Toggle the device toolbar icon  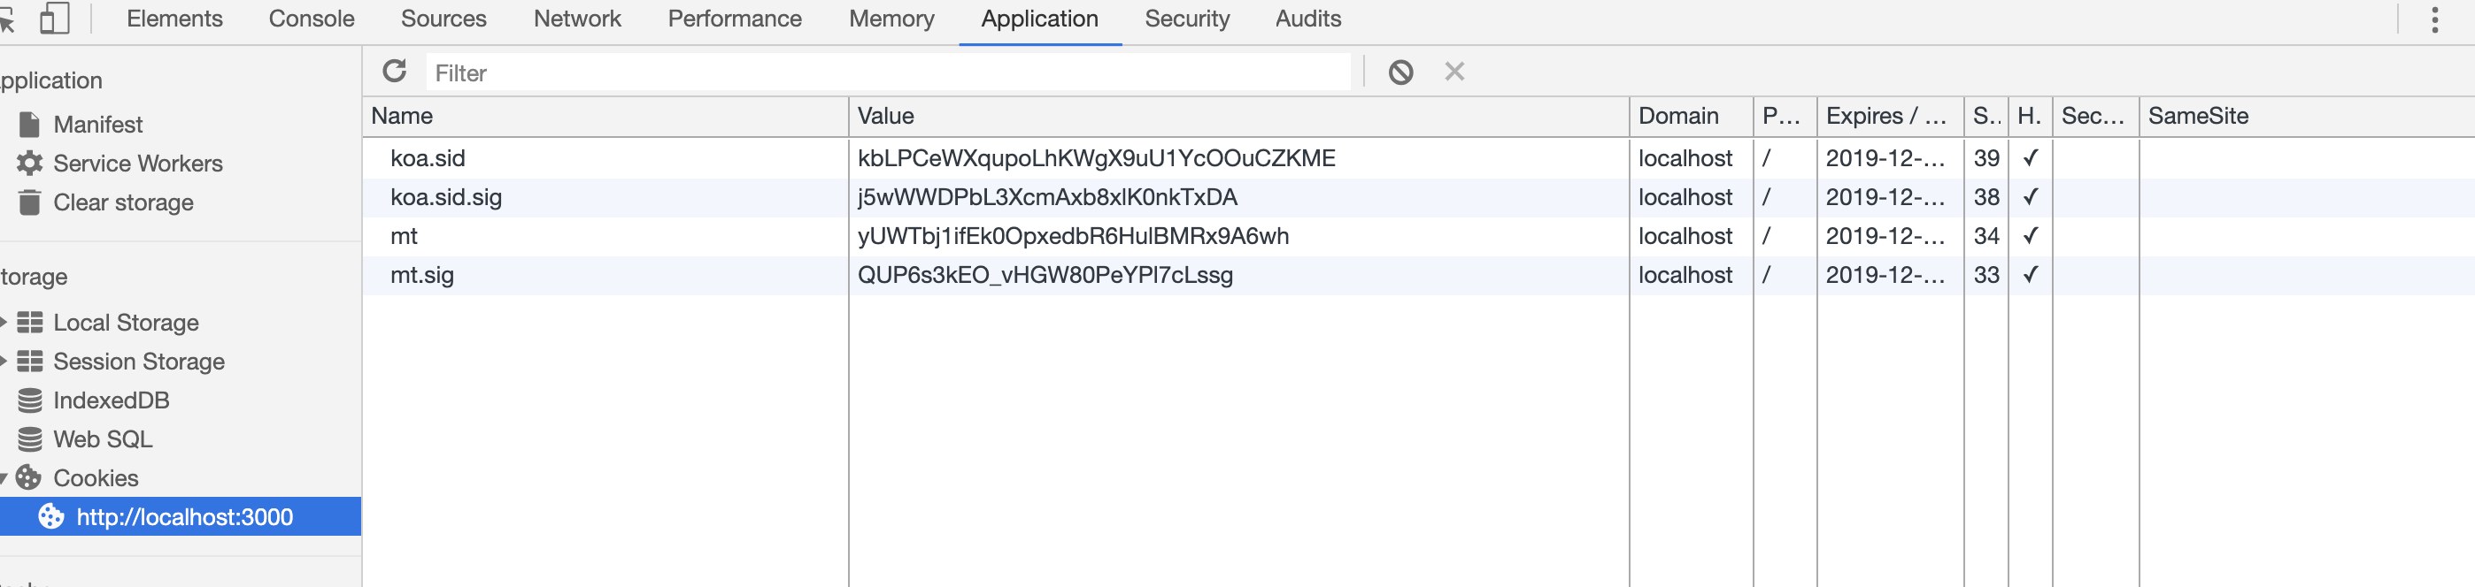point(55,19)
